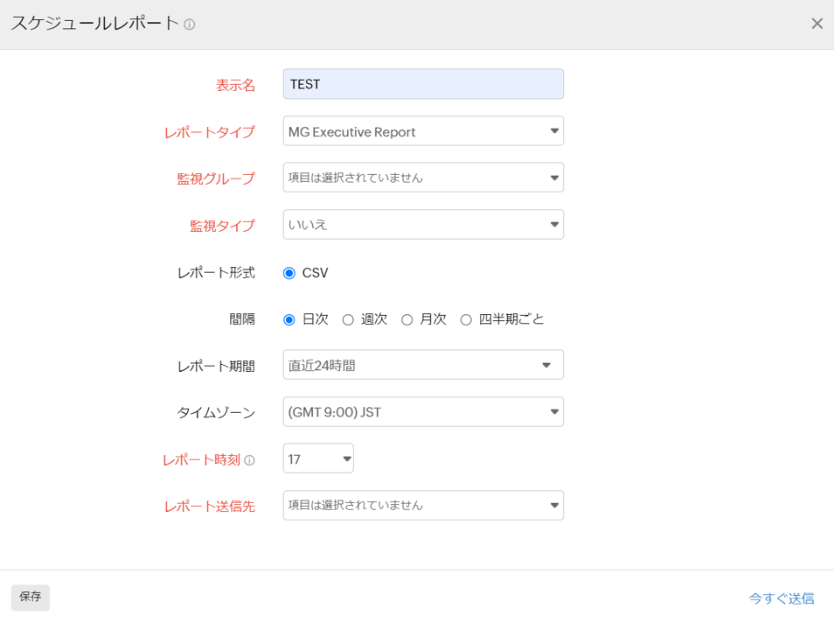The image size is (834, 623).
Task: Select the CSV report format radio button
Action: point(289,273)
